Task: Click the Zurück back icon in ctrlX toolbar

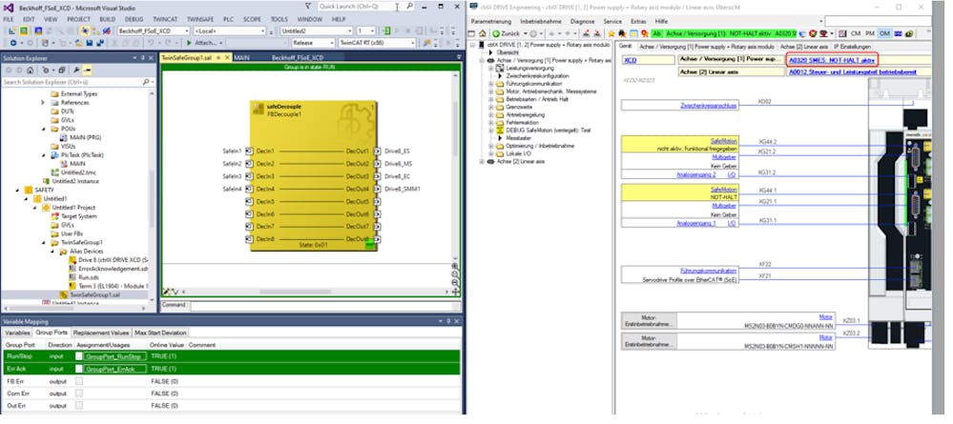Action: pos(496,33)
